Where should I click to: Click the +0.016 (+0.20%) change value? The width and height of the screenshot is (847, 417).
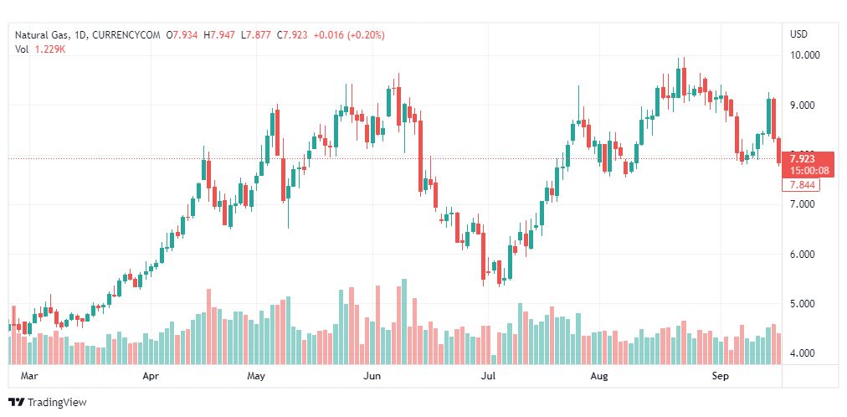pyautogui.click(x=348, y=36)
